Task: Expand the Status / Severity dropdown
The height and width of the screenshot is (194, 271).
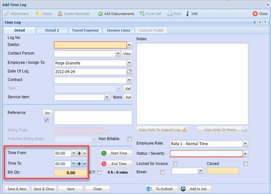Action: (x=246, y=154)
